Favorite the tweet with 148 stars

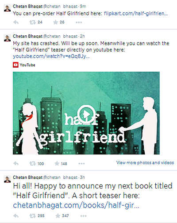coord(57,163)
